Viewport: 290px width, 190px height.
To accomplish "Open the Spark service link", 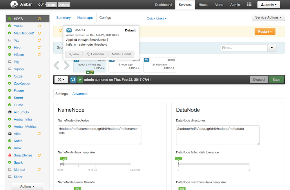I will click(18, 163).
